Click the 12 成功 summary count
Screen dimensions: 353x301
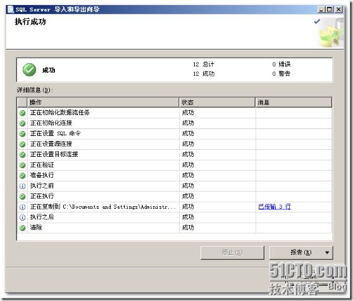click(x=204, y=74)
